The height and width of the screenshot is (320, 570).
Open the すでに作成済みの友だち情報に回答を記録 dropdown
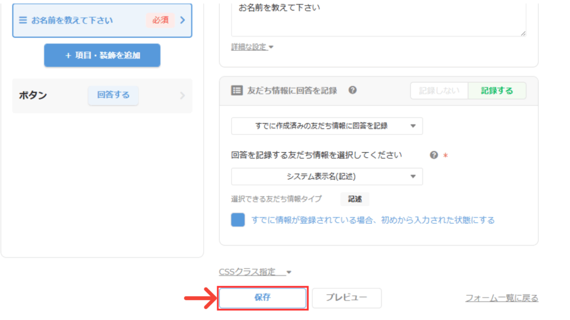(x=327, y=126)
